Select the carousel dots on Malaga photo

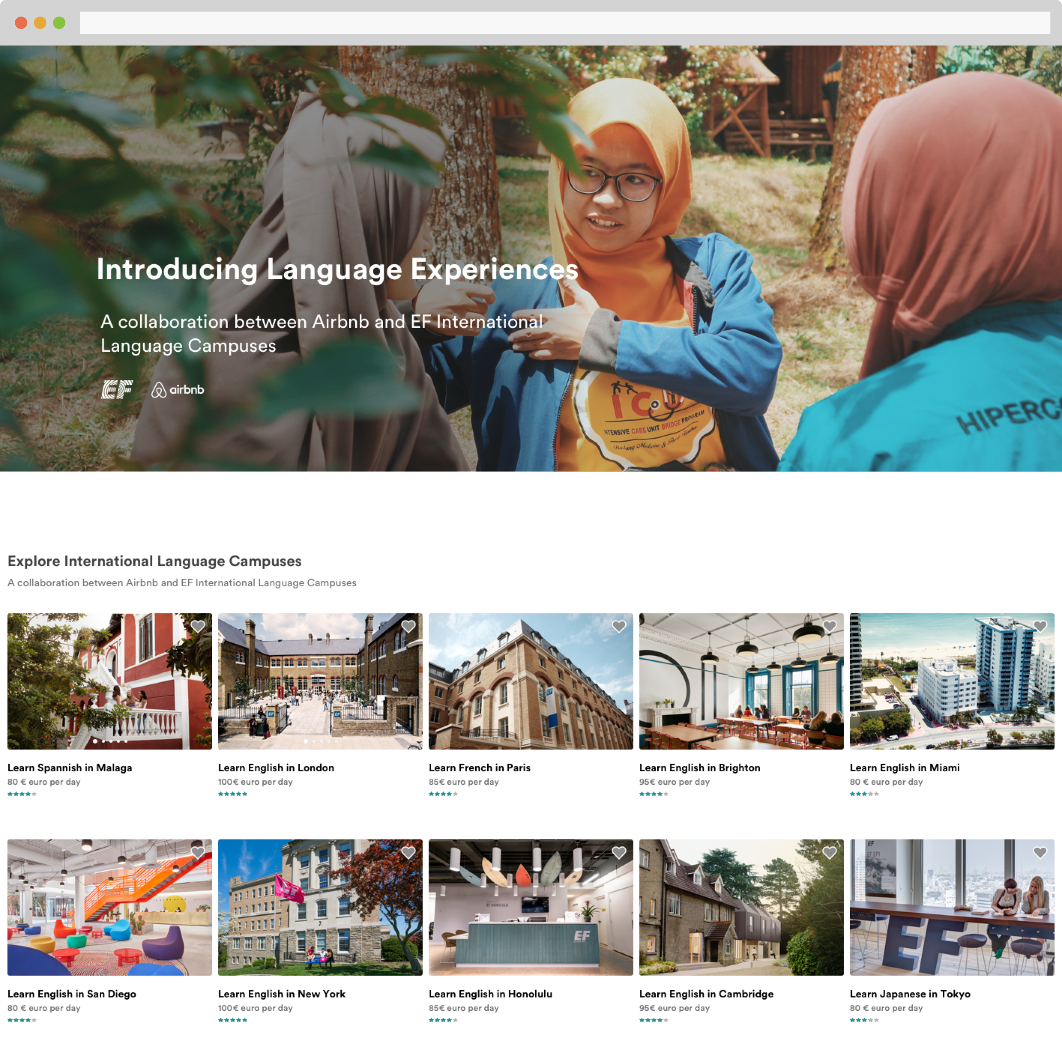pos(110,741)
